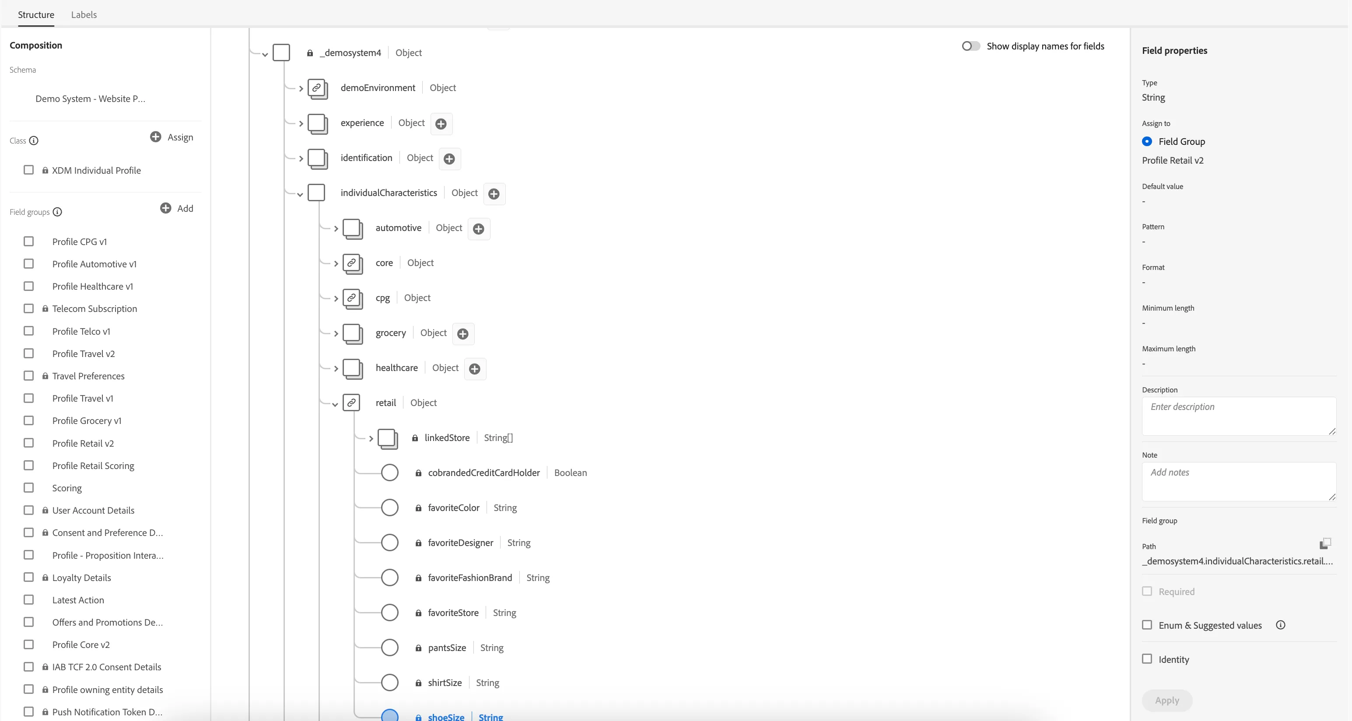Select the favoriteStore field circle
The image size is (1352, 721).
(389, 613)
